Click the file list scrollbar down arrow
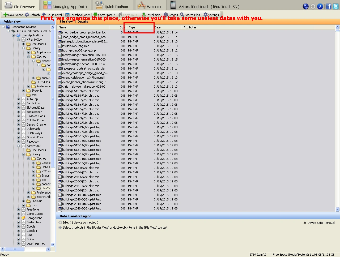Image resolution: width=340 pixels, height=257 pixels. pos(338,209)
